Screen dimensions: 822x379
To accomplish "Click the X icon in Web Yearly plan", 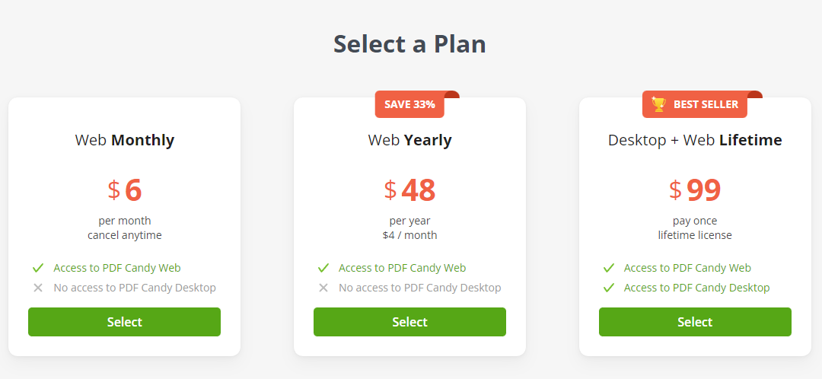I will (x=323, y=288).
